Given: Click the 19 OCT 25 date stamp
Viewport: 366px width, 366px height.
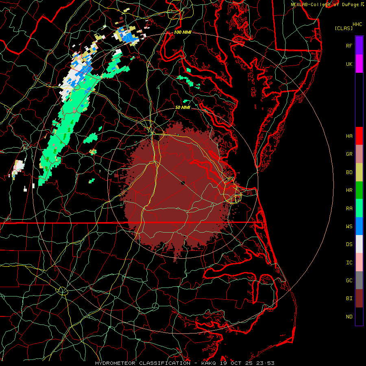Looking at the screenshot, I should pos(236,363).
